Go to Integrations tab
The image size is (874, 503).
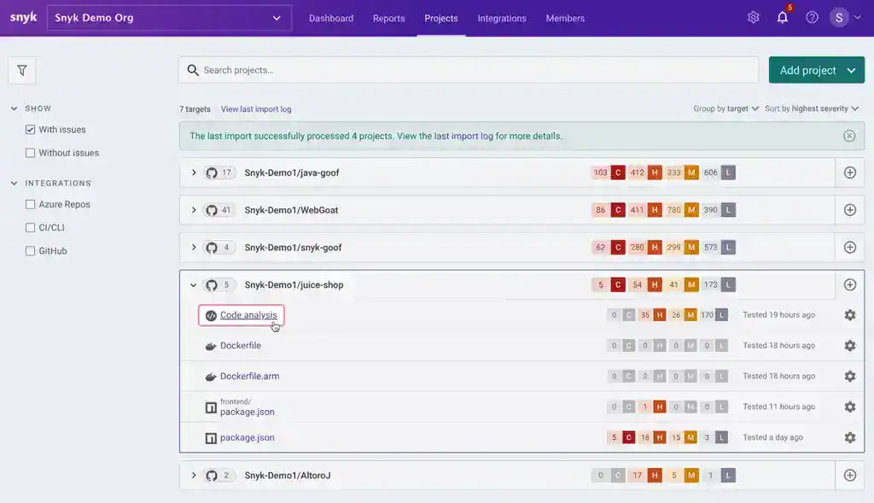pyautogui.click(x=502, y=19)
